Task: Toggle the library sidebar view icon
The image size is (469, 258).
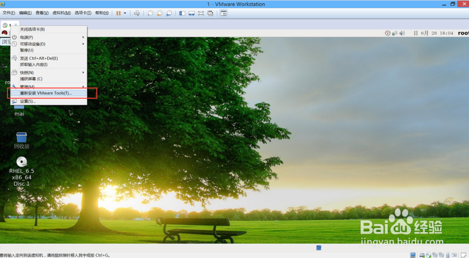Action: [x=182, y=13]
